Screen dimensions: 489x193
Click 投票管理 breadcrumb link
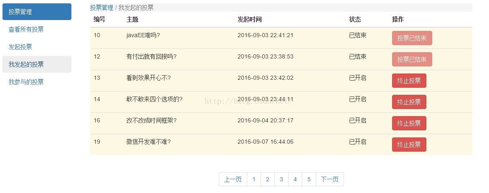point(101,8)
